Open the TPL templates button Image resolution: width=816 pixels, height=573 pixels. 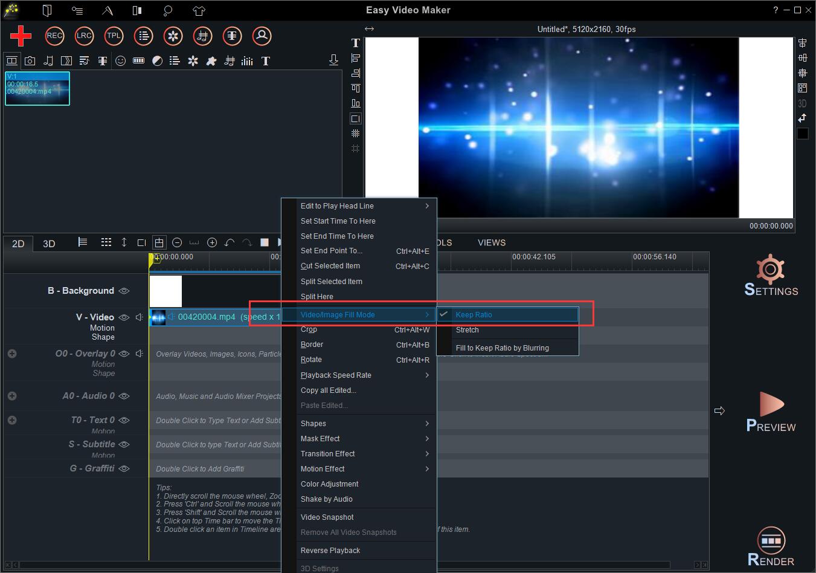tap(114, 36)
